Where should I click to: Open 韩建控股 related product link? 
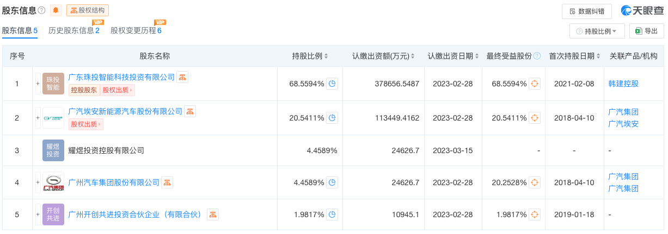tap(623, 84)
